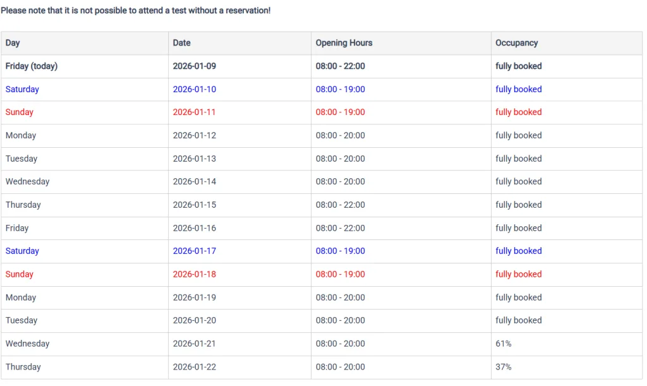The height and width of the screenshot is (386, 647).
Task: Open the blue 2026-01-17 date
Action: [194, 251]
